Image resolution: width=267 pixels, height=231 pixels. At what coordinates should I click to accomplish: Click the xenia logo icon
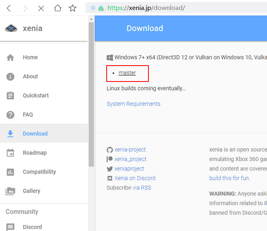click(11, 28)
